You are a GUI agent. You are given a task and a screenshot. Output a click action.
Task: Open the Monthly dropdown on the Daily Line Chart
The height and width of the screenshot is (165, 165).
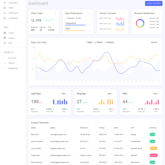click(x=155, y=43)
